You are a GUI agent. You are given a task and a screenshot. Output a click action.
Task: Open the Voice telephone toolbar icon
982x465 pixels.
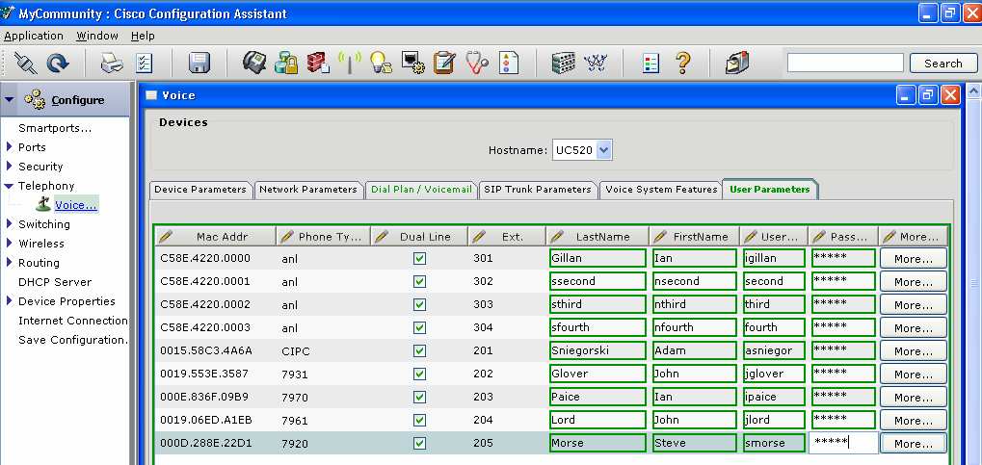(254, 63)
